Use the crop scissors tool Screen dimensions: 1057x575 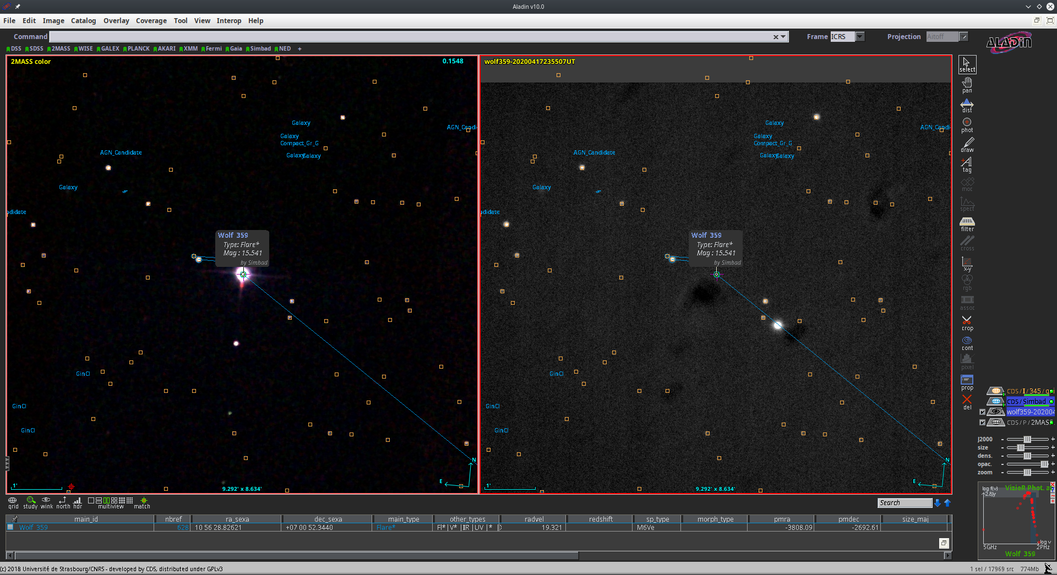pyautogui.click(x=967, y=323)
